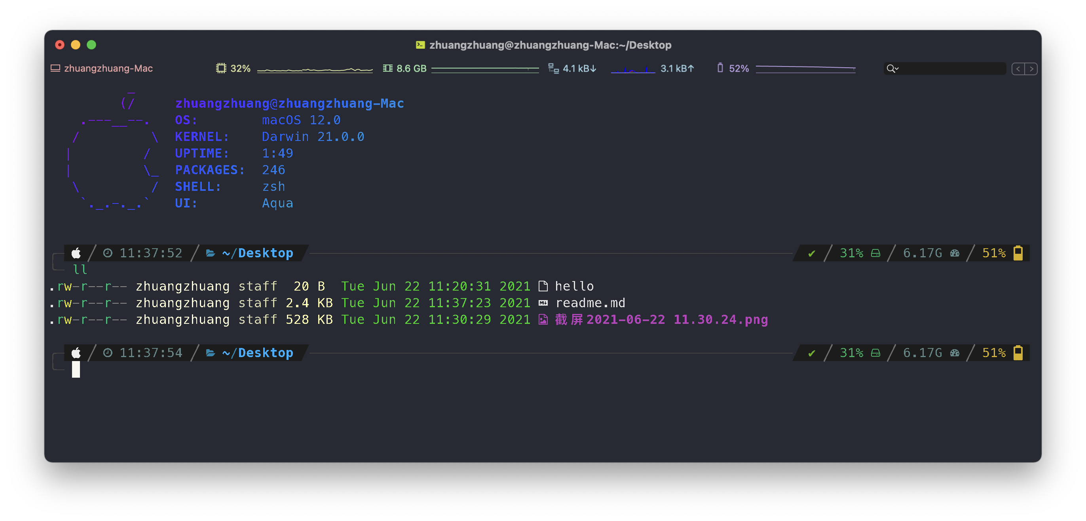This screenshot has height=521, width=1086.
Task: Click the clock icon beside 11:37:54
Action: tap(108, 353)
